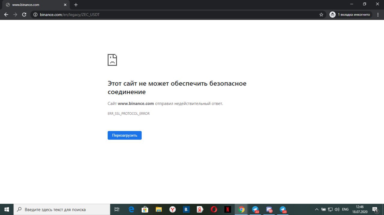Open Telegram with 25 unread badge
Viewport: 384px width, 215px height.
pos(283,209)
